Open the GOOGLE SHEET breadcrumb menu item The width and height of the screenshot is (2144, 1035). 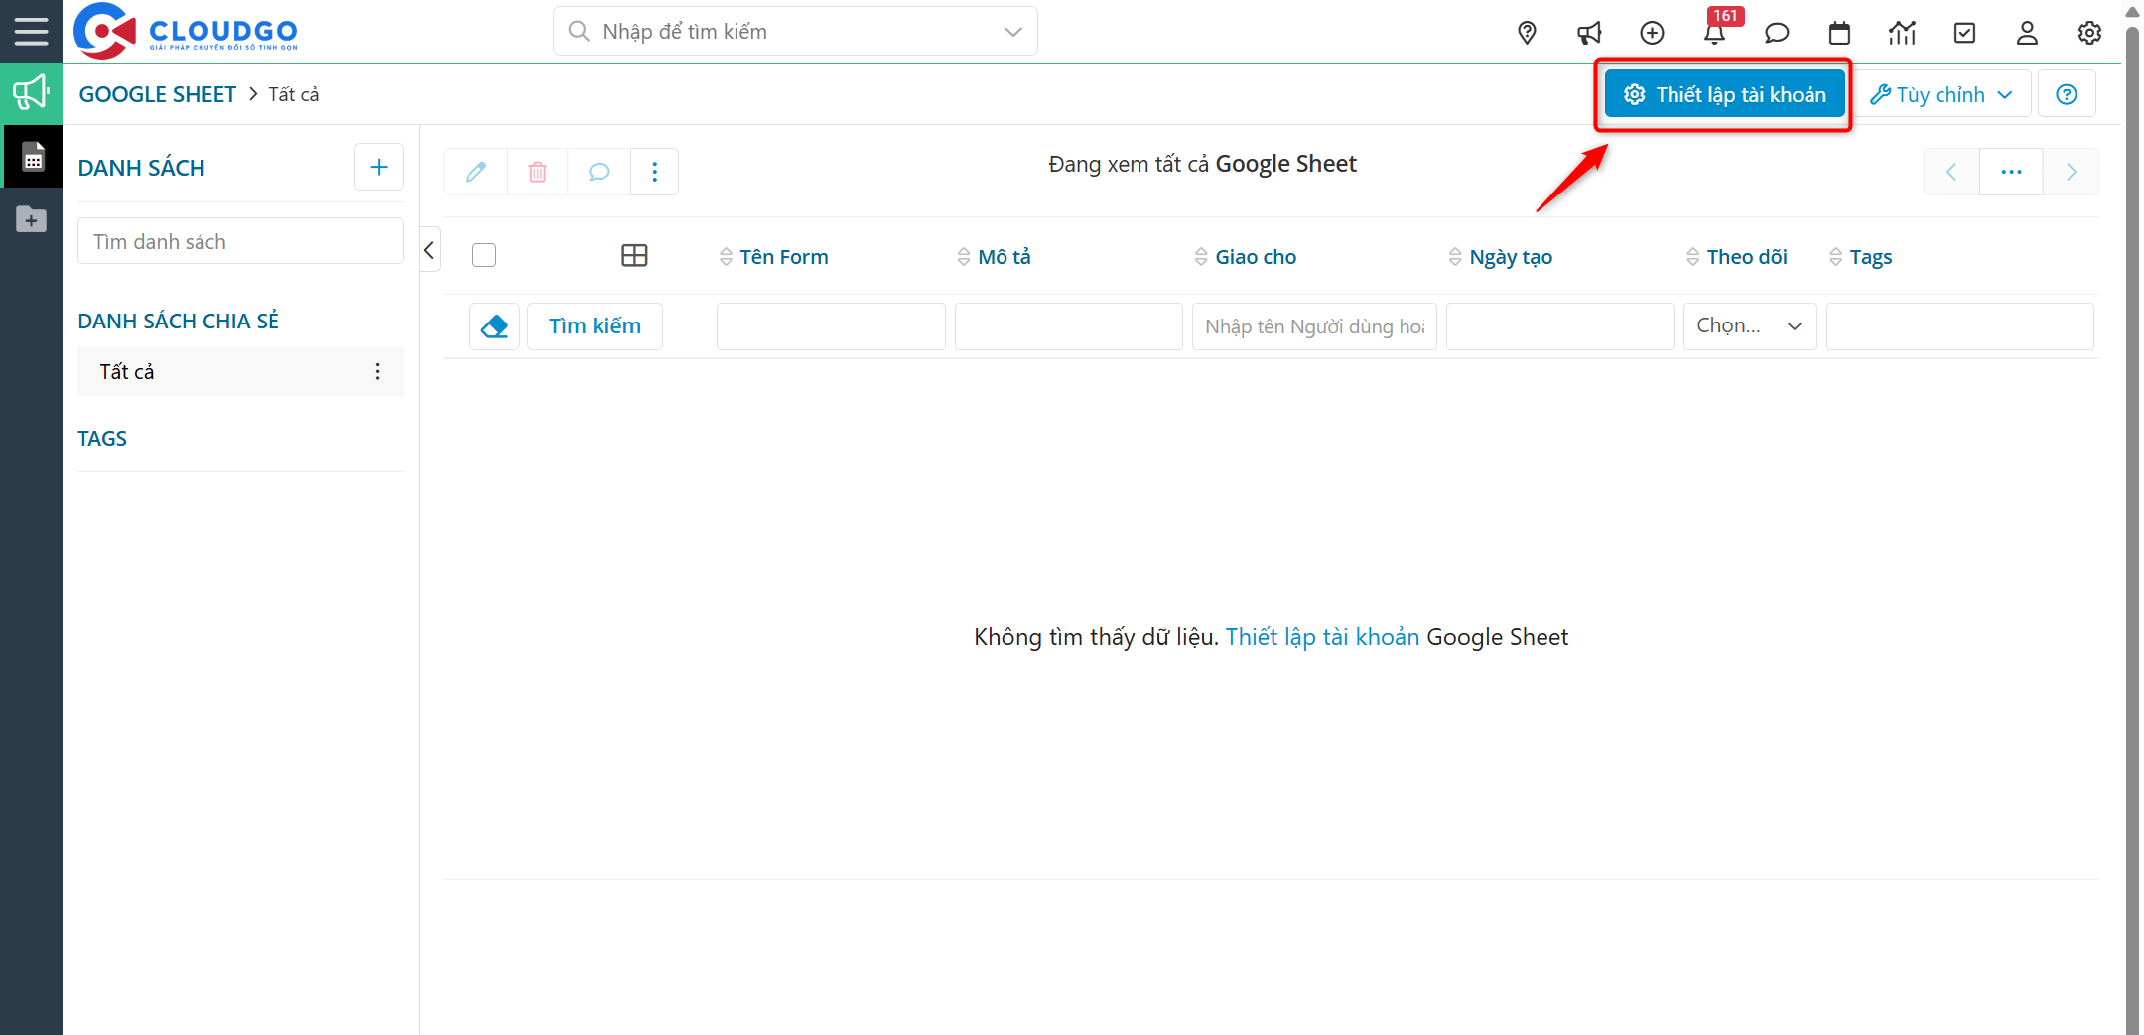157,93
